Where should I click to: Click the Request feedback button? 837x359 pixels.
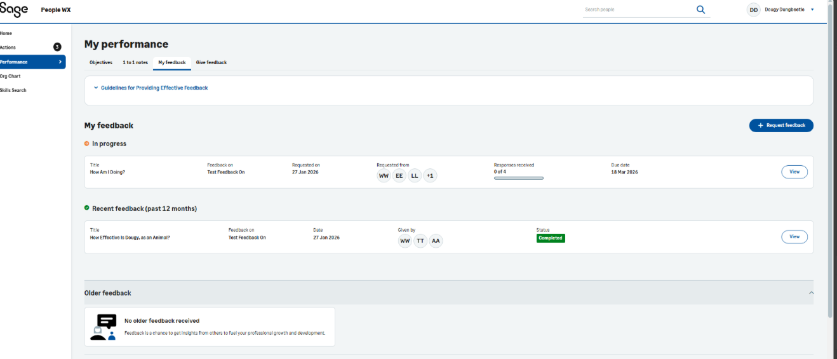tap(780, 125)
